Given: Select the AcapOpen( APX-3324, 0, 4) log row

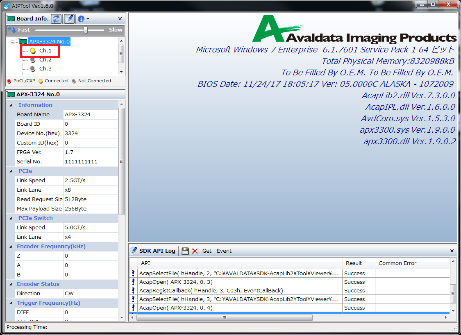Looking at the screenshot, I should [x=290, y=308].
